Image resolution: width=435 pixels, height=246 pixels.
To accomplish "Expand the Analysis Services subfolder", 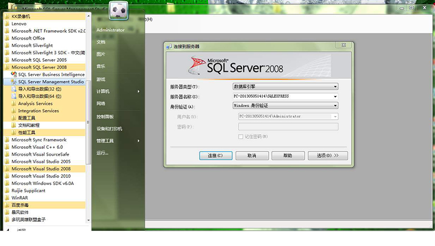I will click(44, 103).
